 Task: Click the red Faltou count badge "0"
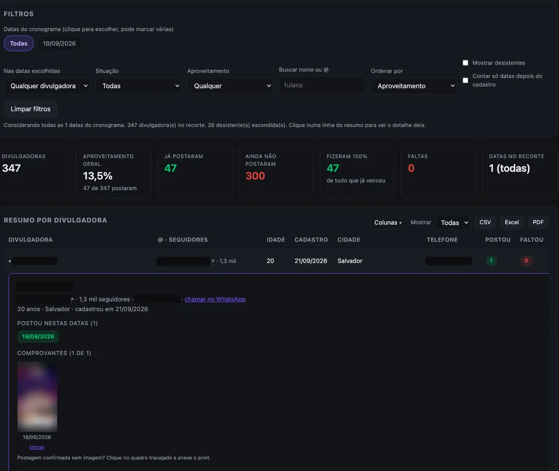526,261
